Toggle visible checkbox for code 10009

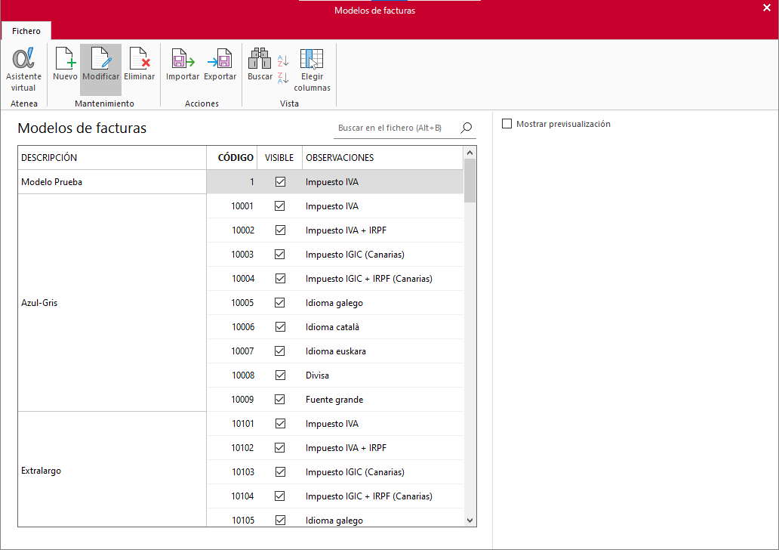tap(280, 400)
